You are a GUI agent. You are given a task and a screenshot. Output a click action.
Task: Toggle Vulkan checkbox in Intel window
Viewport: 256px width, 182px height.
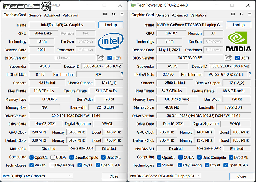[31, 165]
